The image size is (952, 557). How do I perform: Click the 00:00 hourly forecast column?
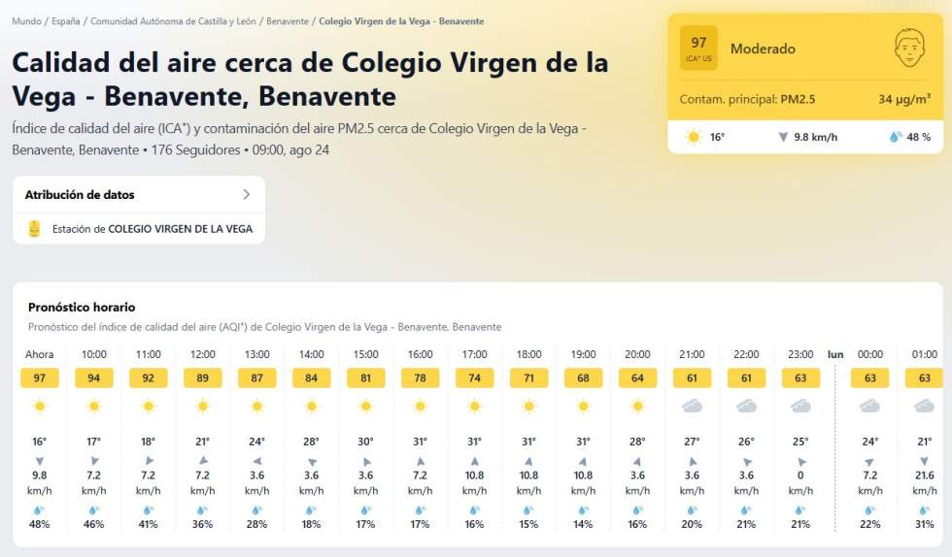click(869, 442)
